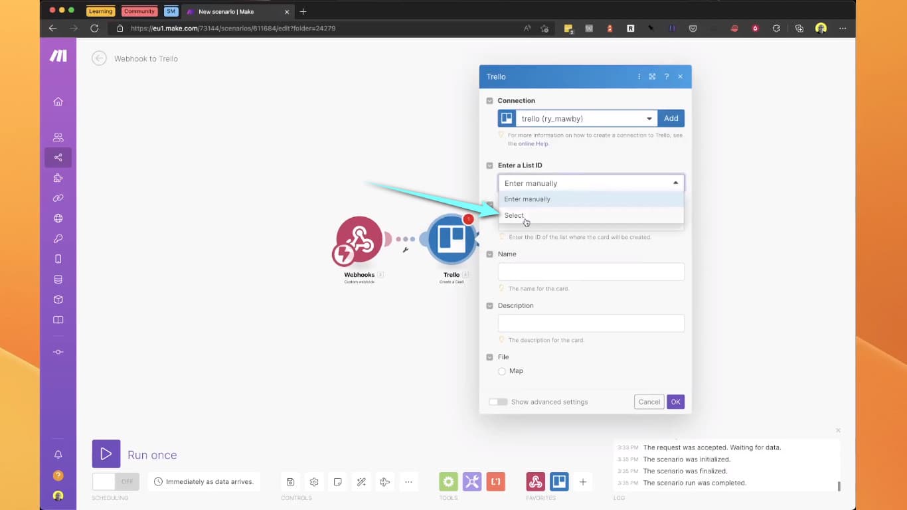The image size is (907, 510).
Task: Open the More three-dots in Controls
Action: [408, 481]
